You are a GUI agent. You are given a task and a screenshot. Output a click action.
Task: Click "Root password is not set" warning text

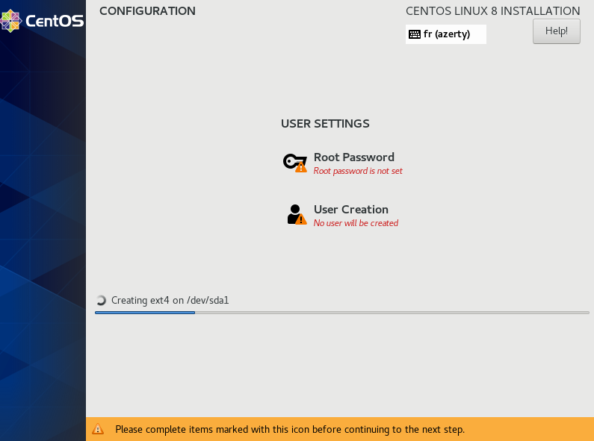(x=358, y=171)
